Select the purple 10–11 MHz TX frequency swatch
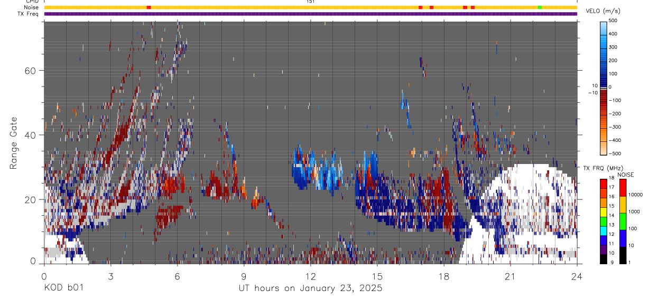649x299 pixels. (x=604, y=249)
